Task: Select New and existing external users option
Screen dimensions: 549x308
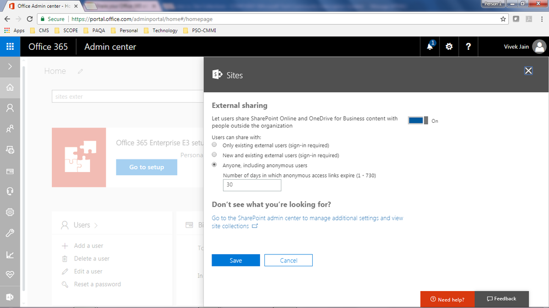Action: pyautogui.click(x=214, y=155)
